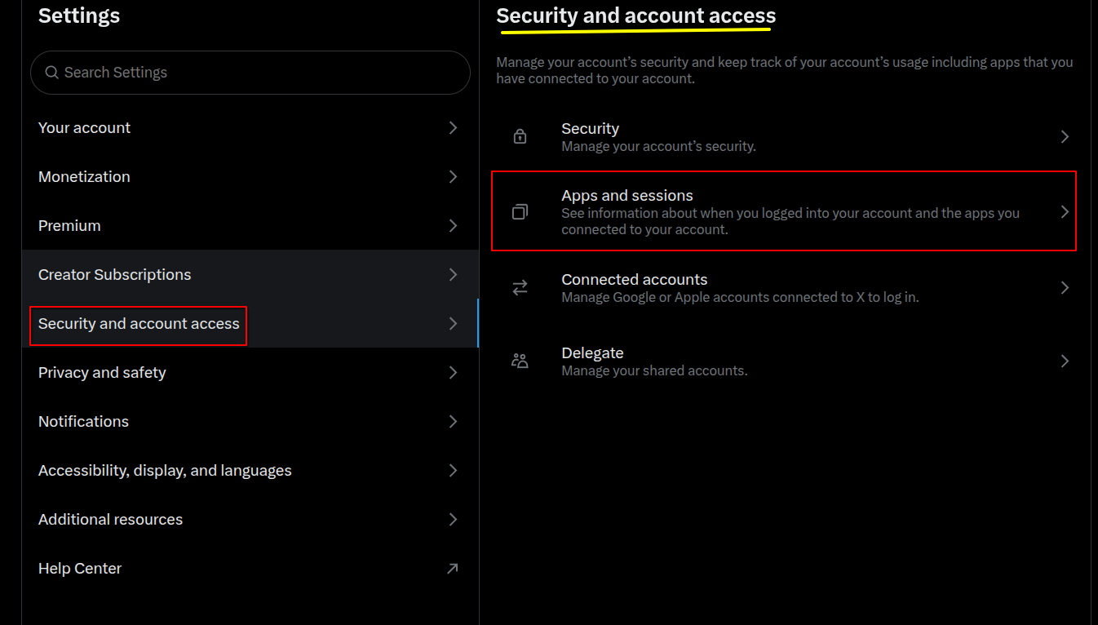Image resolution: width=1098 pixels, height=625 pixels.
Task: Open Monetization settings
Action: (x=84, y=176)
